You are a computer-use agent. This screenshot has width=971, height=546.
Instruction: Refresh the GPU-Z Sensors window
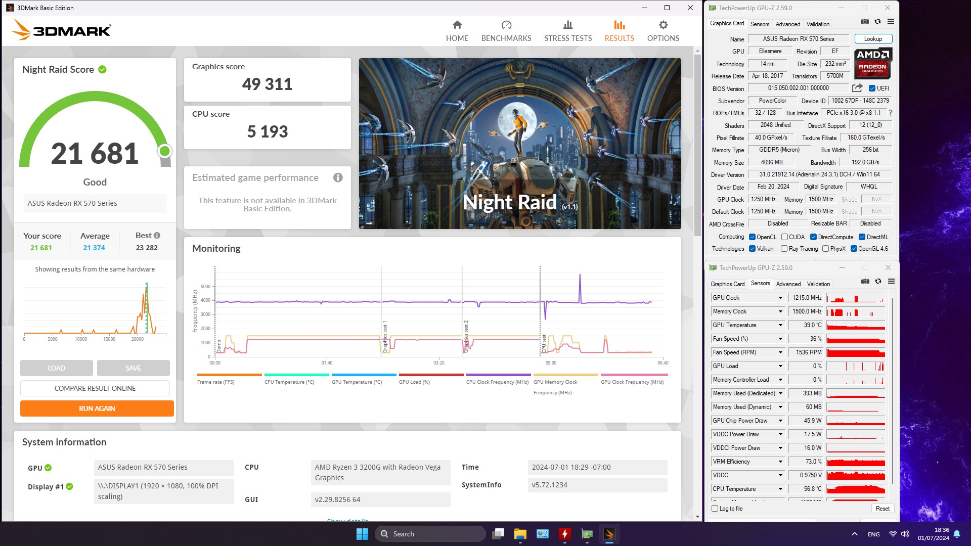pos(878,281)
